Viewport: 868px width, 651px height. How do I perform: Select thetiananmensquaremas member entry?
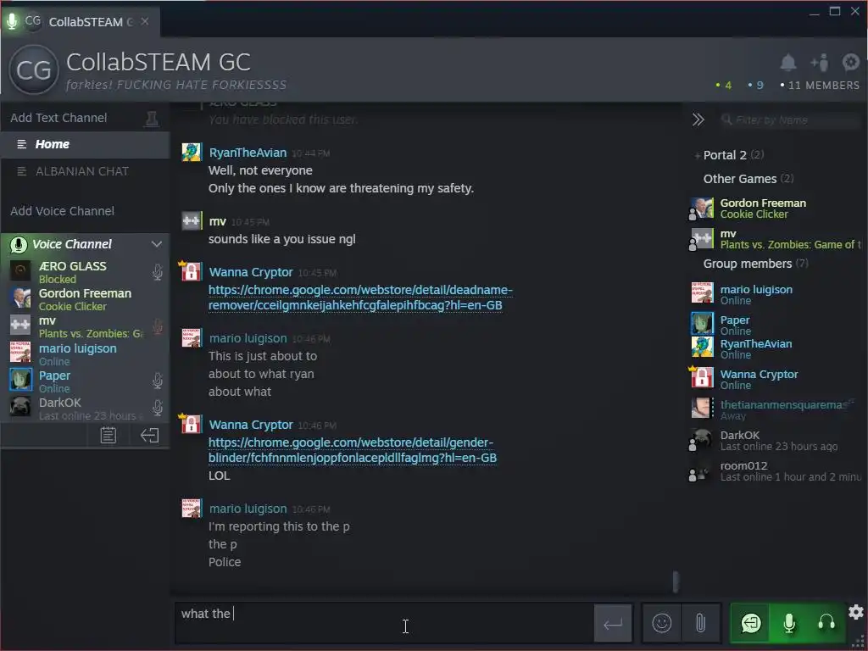click(x=775, y=409)
